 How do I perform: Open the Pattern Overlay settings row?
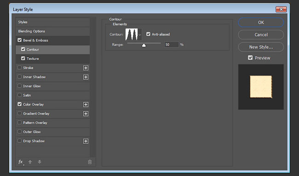pyautogui.click(x=52, y=123)
